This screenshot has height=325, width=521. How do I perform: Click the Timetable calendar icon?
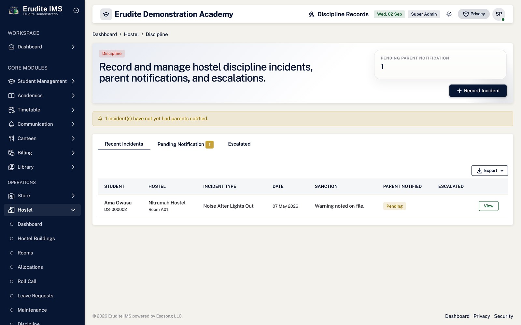pos(11,110)
